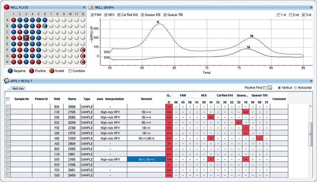This screenshot has width=317, height=182.
Task: Tick the Positive Find checkbox
Action: [x=264, y=88]
